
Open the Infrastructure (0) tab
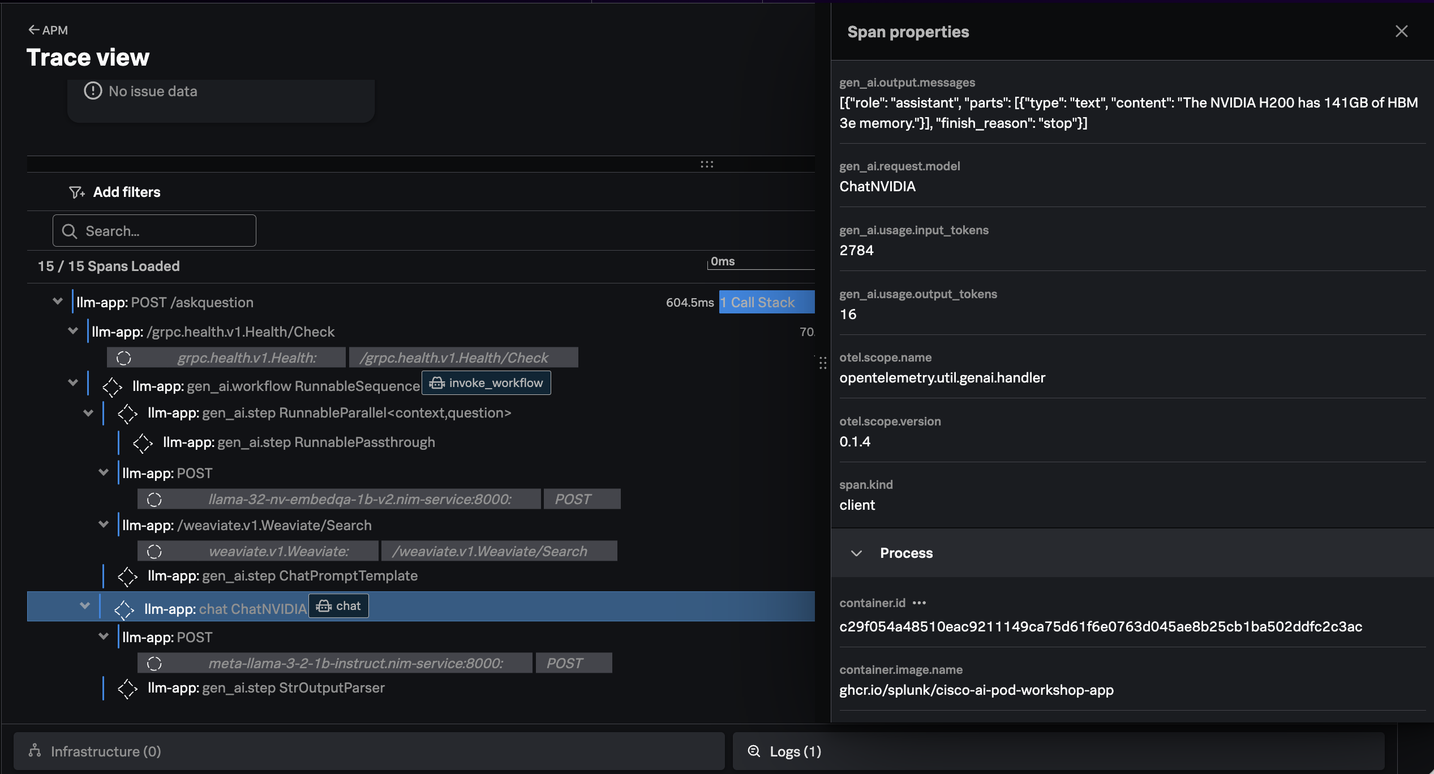pos(106,751)
